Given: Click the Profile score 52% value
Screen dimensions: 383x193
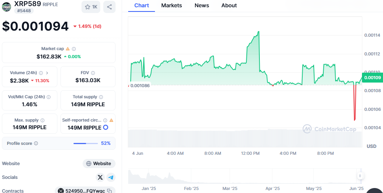Looking at the screenshot, I should pyautogui.click(x=106, y=143).
